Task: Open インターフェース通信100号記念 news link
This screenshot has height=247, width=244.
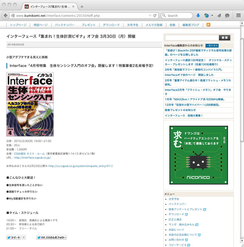Action: point(198,62)
